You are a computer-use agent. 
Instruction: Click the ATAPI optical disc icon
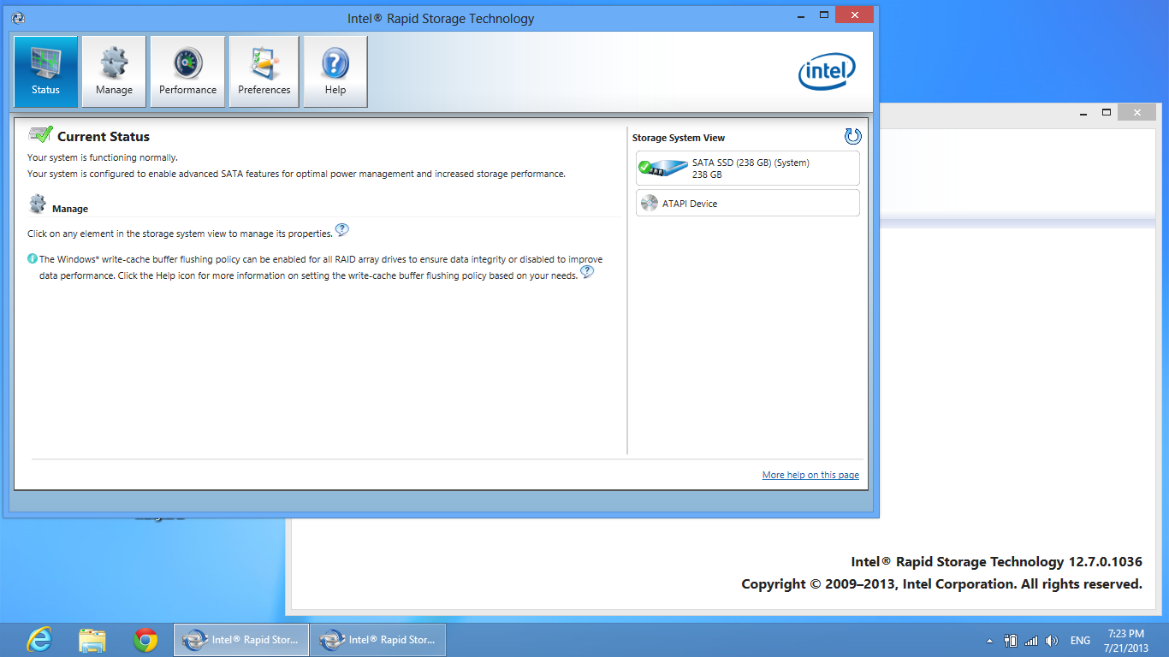(x=649, y=204)
